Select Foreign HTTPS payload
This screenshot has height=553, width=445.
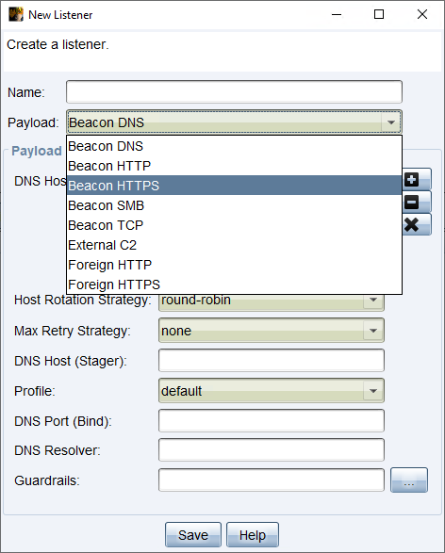click(234, 285)
